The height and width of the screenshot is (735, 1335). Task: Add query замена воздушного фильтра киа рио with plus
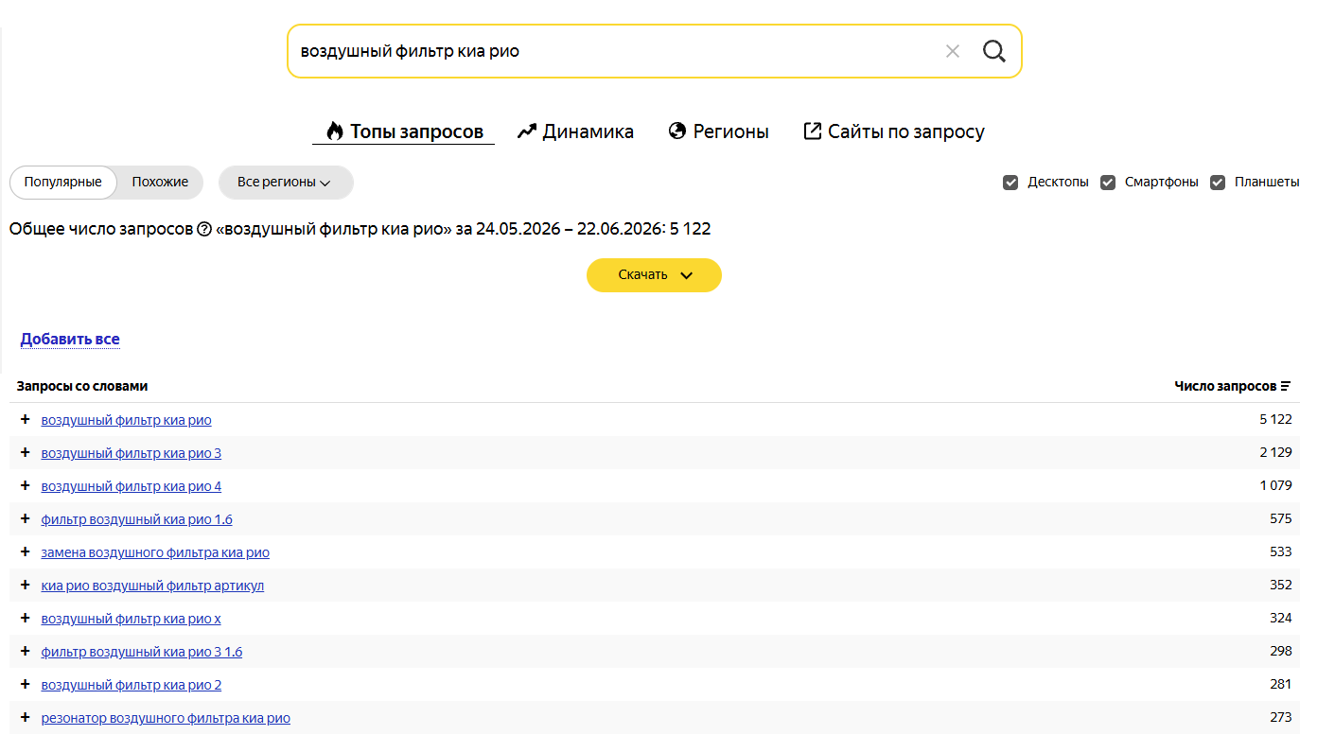[26, 551]
